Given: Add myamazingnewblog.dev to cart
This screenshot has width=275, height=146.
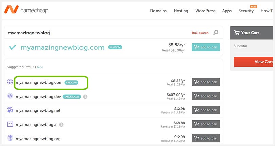Looking at the screenshot, I should tap(206, 96).
